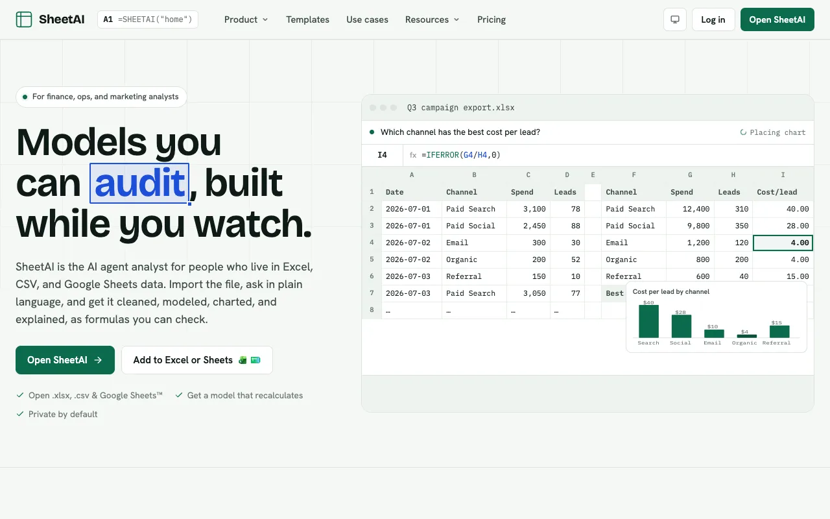Select the Organic cell in summary column F

pos(634,259)
